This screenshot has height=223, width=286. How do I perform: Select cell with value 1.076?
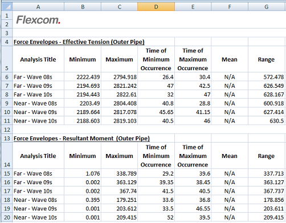pyautogui.click(x=83, y=173)
